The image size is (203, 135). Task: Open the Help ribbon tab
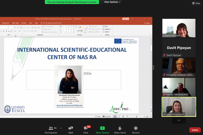[36, 23]
